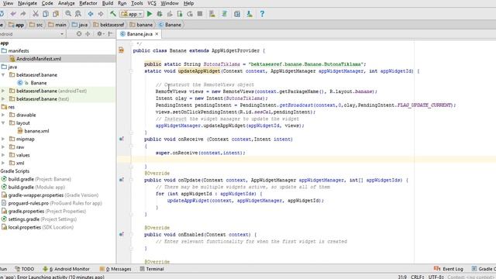Click the src breadcrumb
The image size is (496, 279).
(x=36, y=25)
